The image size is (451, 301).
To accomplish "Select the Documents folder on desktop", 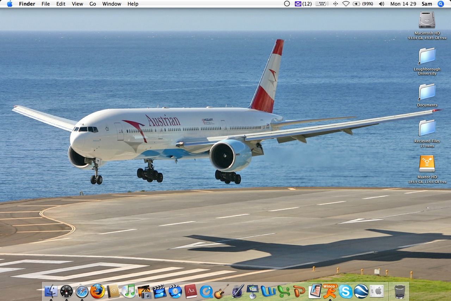I will [427, 92].
